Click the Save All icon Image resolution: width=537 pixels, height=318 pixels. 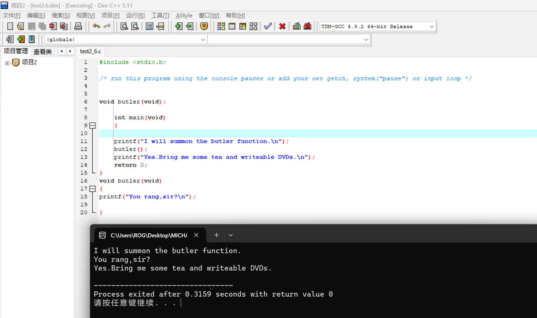(x=42, y=26)
